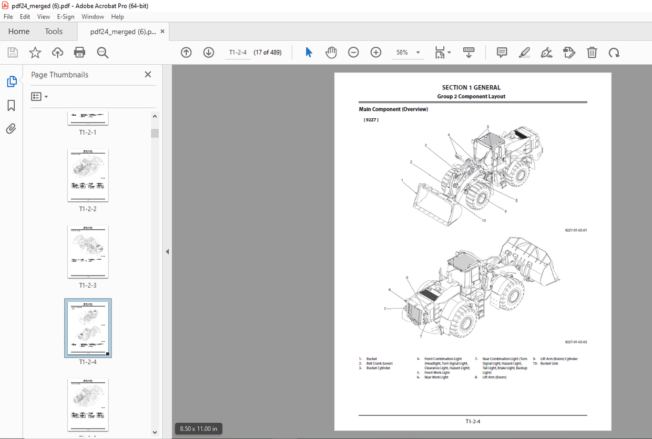652x439 pixels.
Task: Select the Highlight text tool
Action: pos(524,52)
